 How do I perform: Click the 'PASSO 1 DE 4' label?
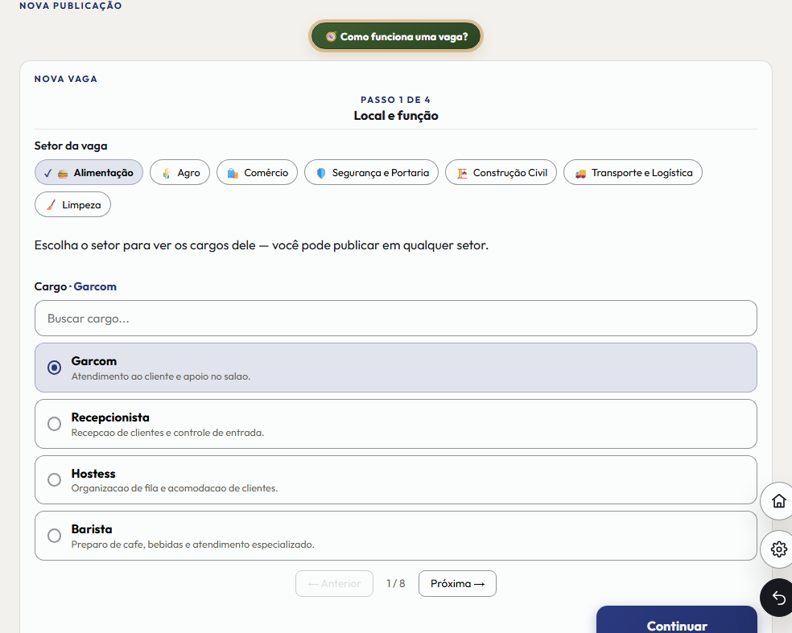click(395, 100)
